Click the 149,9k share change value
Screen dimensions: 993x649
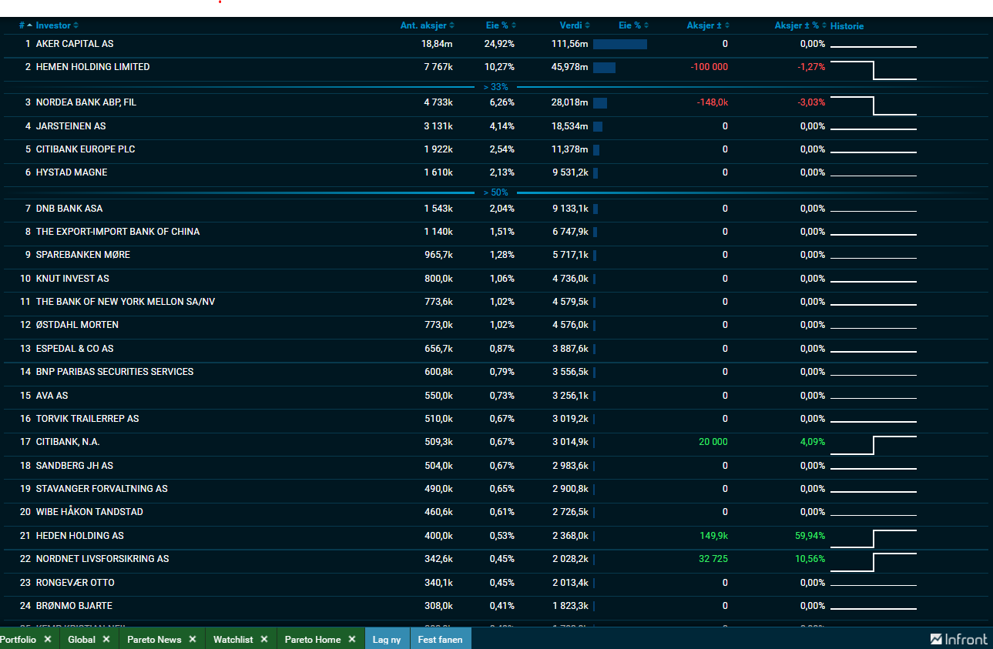click(714, 536)
